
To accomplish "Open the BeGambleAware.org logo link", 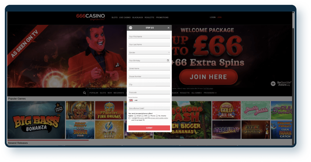I will coord(284,83).
